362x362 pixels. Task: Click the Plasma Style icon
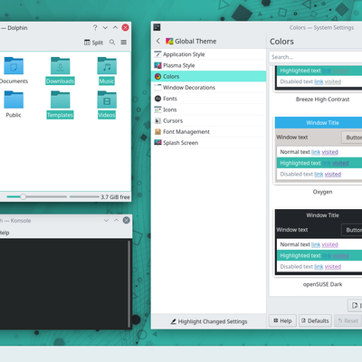click(157, 65)
